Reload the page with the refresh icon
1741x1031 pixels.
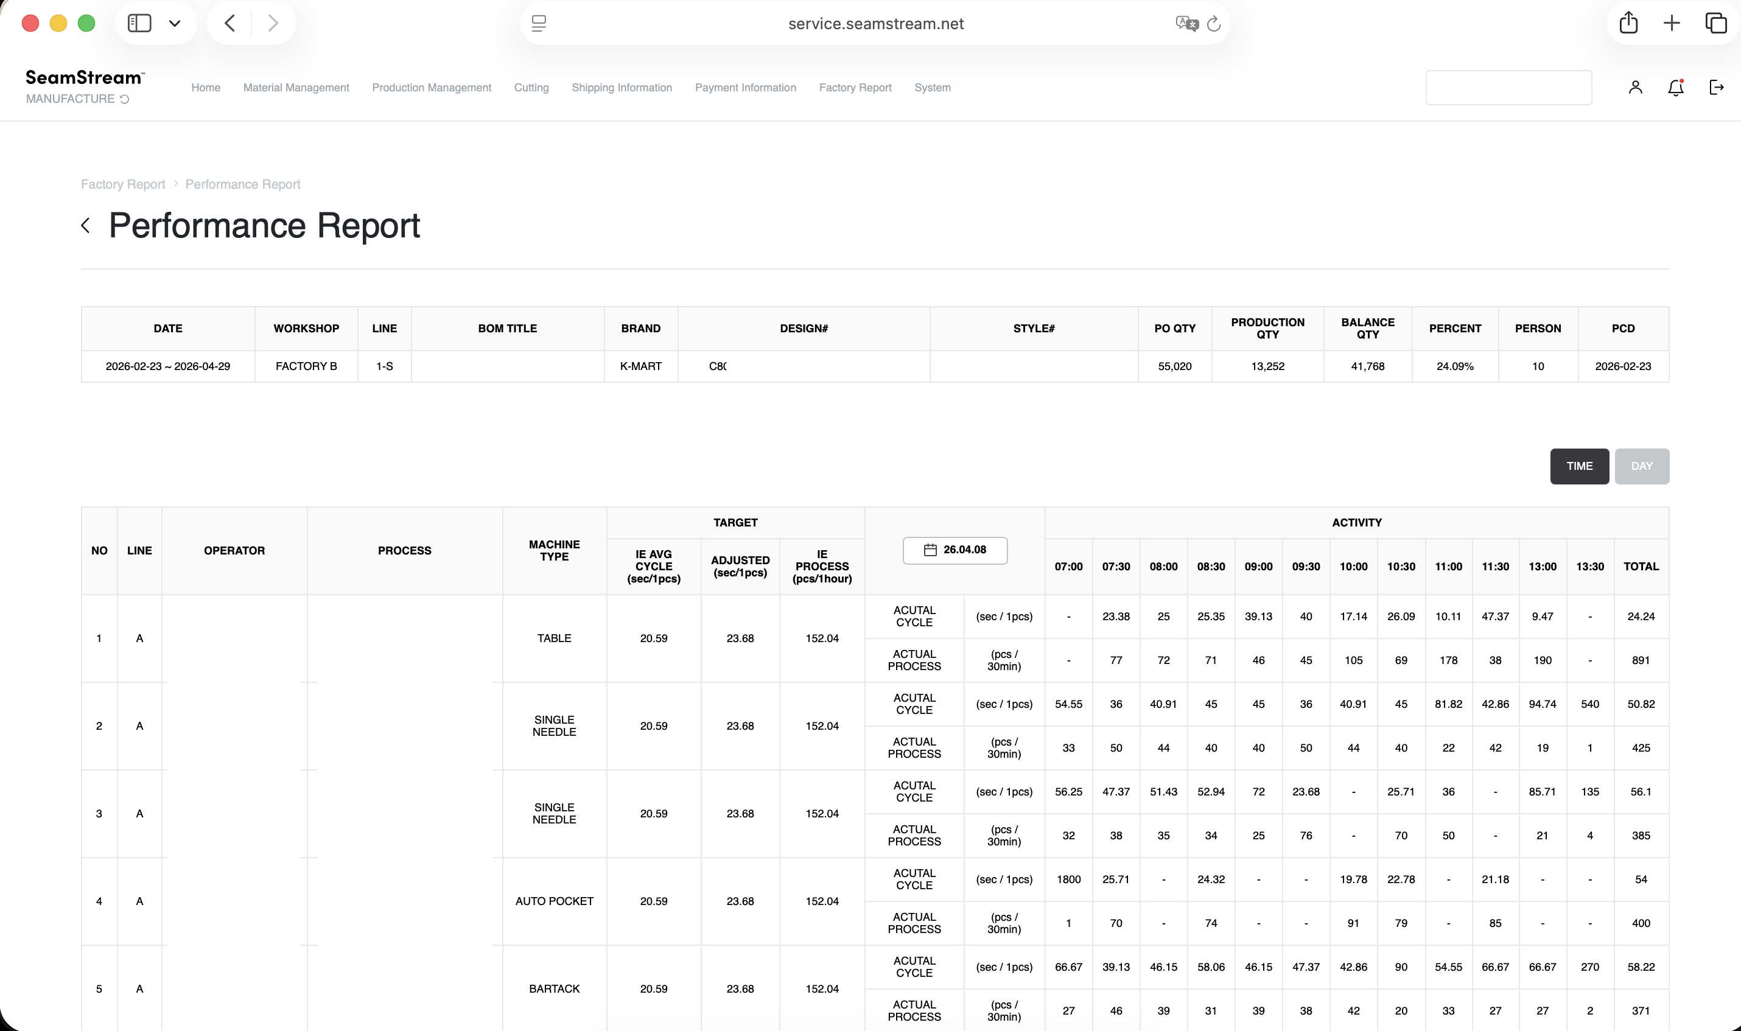pyautogui.click(x=1213, y=23)
